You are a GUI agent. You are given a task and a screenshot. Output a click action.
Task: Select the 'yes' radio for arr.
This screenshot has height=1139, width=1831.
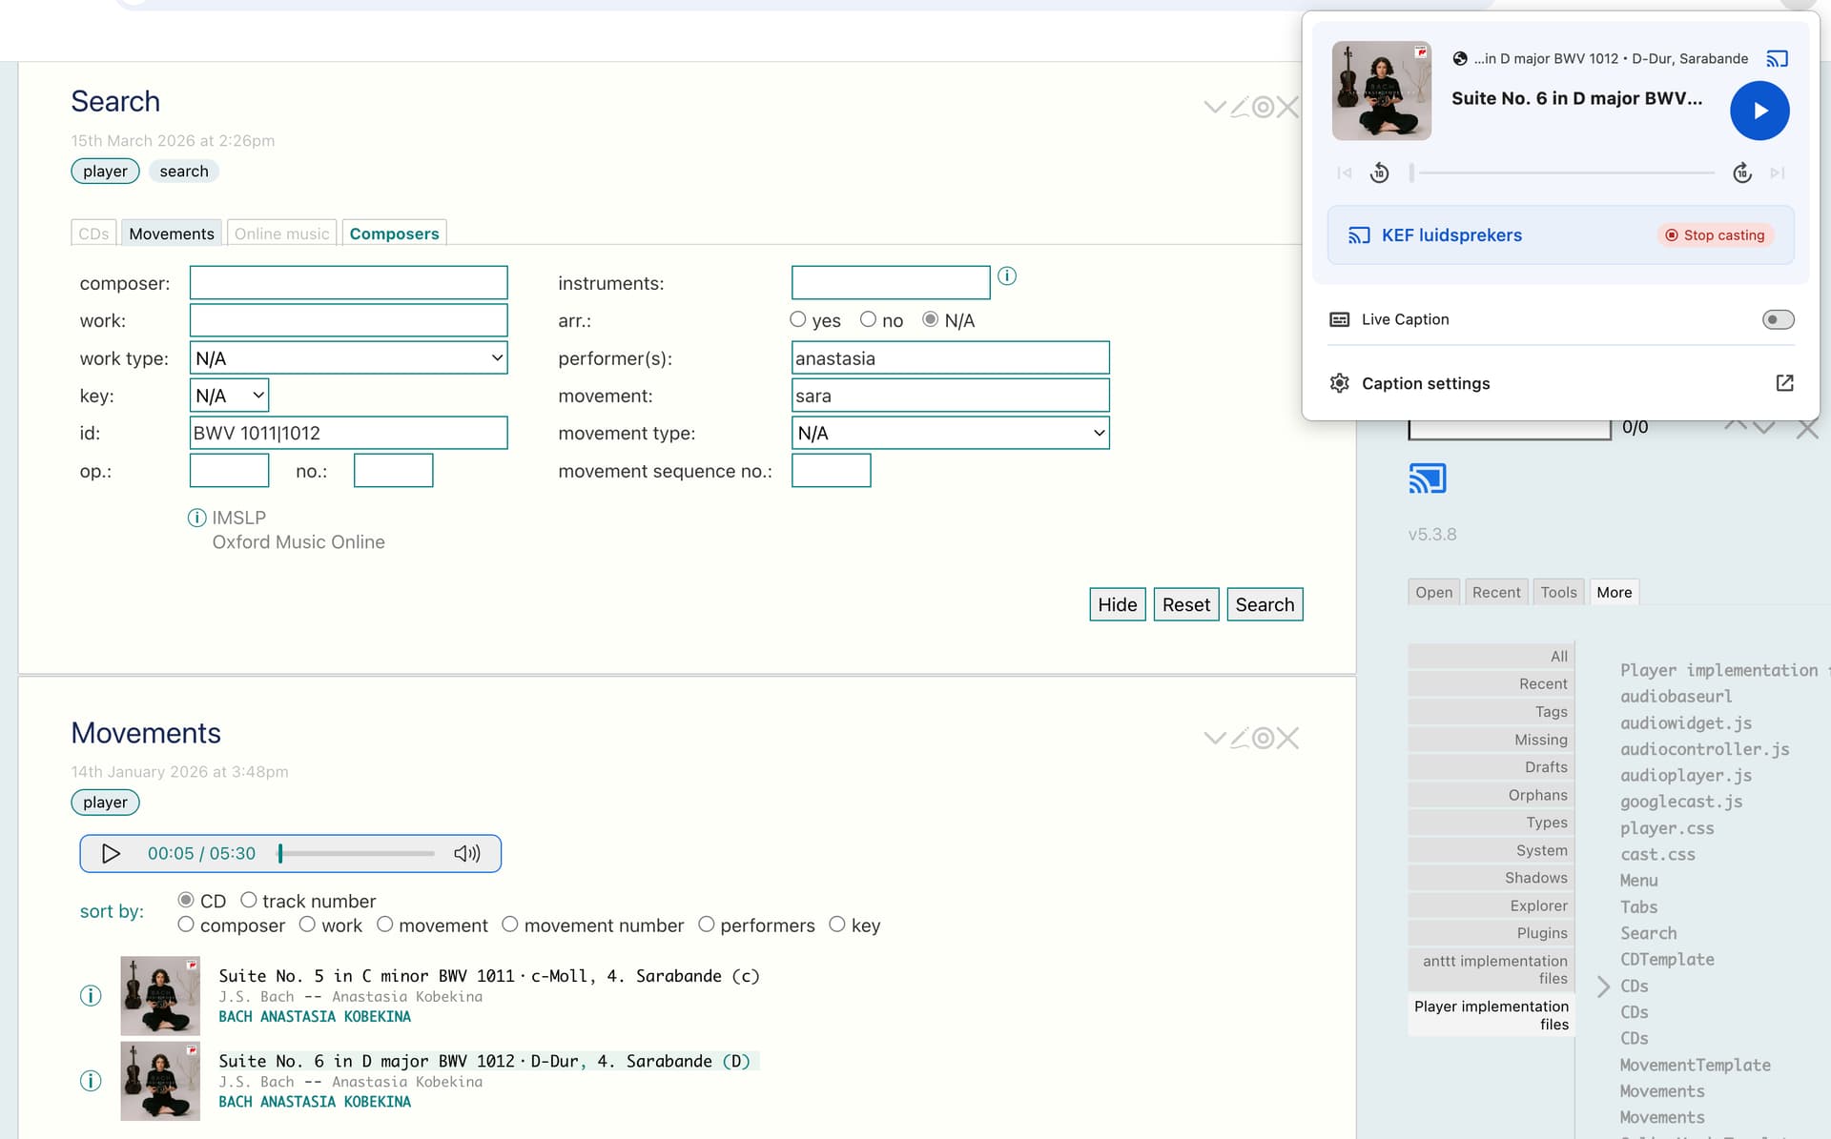pos(798,320)
